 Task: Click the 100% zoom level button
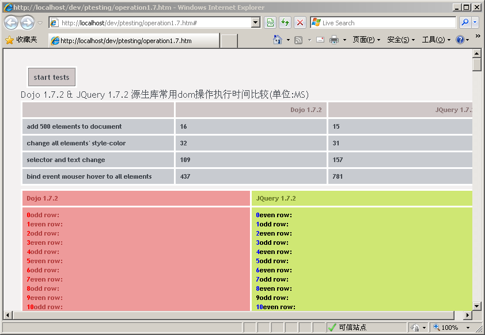coord(446,328)
